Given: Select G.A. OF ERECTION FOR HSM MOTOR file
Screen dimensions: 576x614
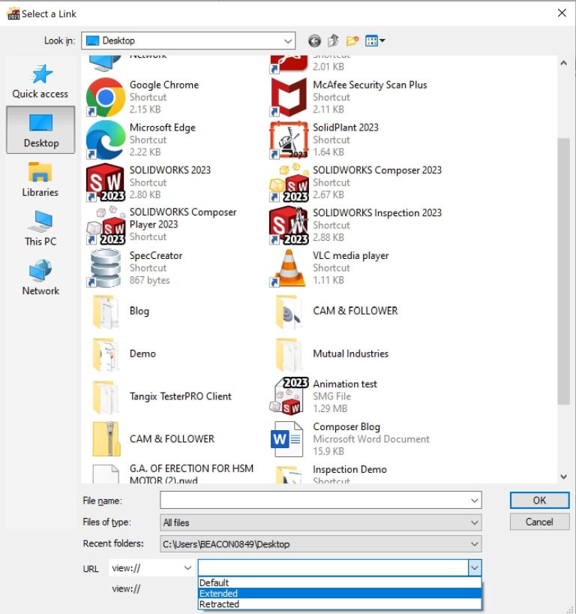Looking at the screenshot, I should point(173,474).
